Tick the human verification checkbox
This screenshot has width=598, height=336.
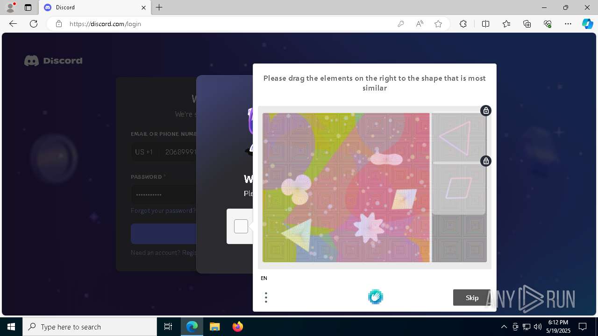pyautogui.click(x=241, y=226)
